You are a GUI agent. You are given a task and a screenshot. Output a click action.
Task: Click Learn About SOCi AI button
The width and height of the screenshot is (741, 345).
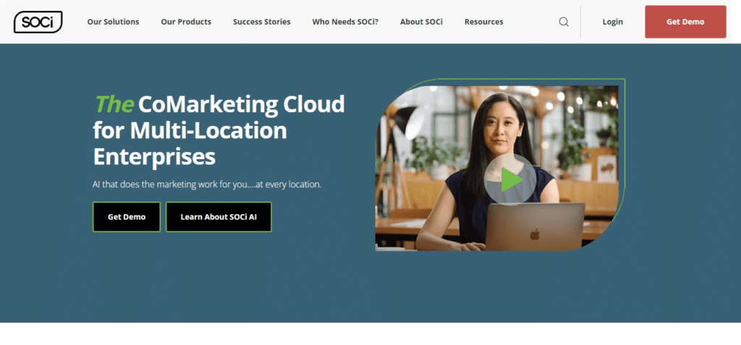(219, 217)
